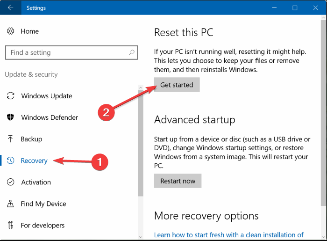Click the Reset this PC heading
Screen dimensions: 327x241
(184, 32)
